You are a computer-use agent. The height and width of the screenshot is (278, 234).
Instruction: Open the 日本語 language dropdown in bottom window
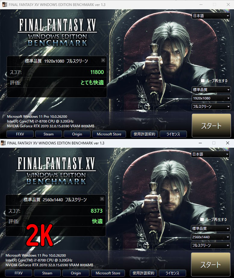click(x=210, y=154)
